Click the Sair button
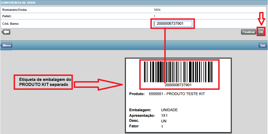 point(263,45)
